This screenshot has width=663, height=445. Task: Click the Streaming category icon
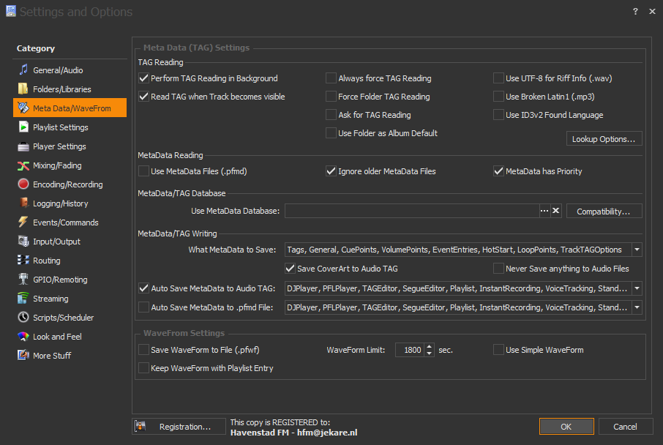[23, 298]
